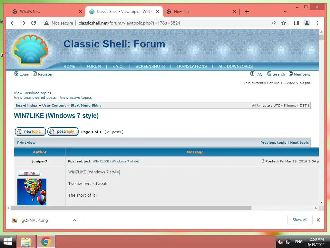Click author name juniper7
The width and height of the screenshot is (330, 248).
pos(40,161)
